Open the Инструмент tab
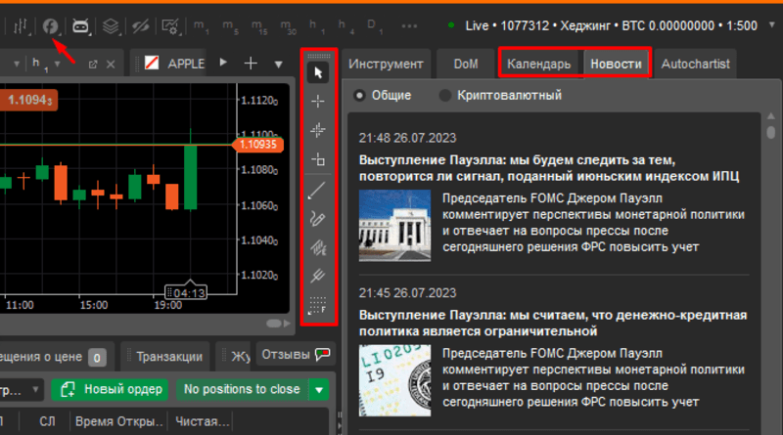Screen dimensions: 783x435 point(386,64)
